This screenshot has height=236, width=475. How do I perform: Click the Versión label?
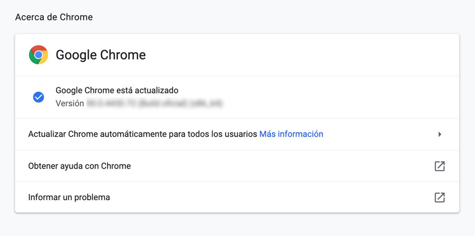70,103
